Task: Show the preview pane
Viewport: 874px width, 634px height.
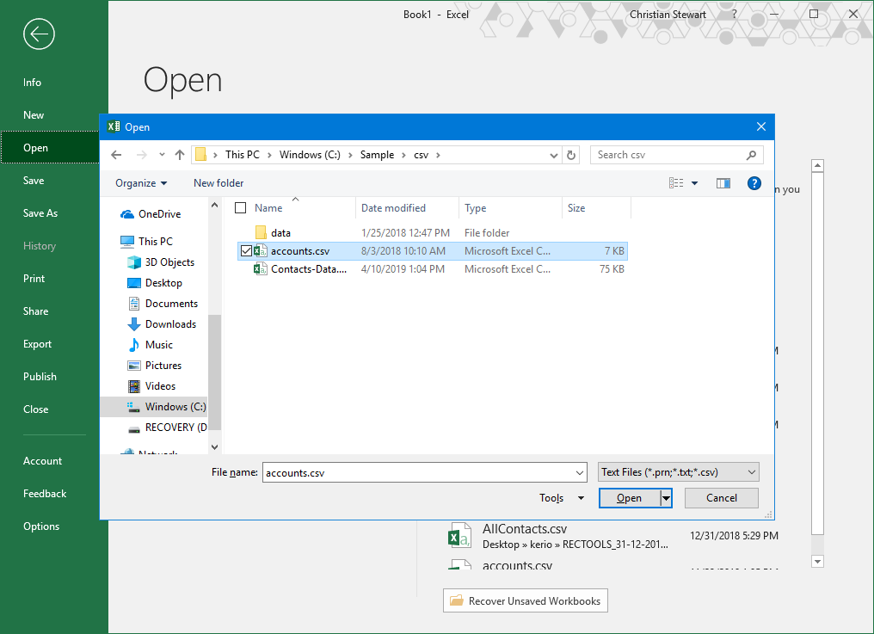Action: (723, 183)
